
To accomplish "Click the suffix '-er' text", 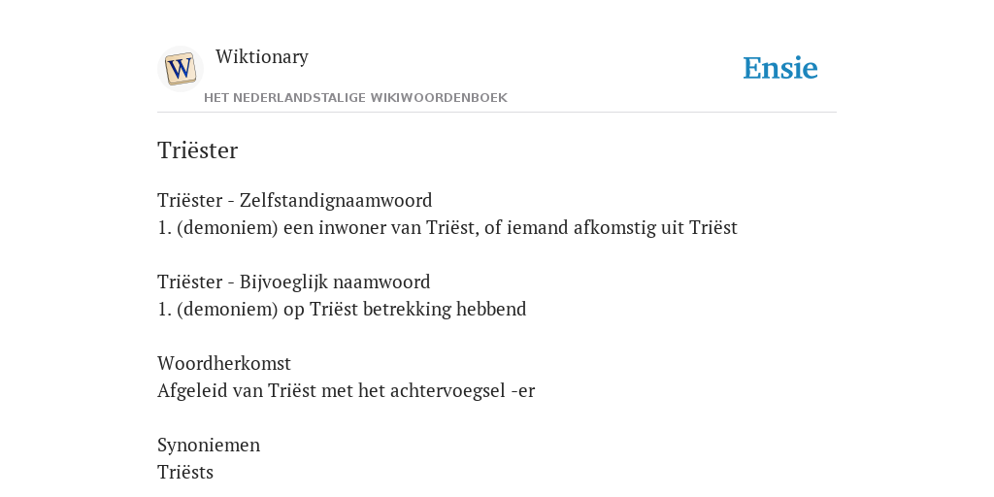I will [x=523, y=391].
